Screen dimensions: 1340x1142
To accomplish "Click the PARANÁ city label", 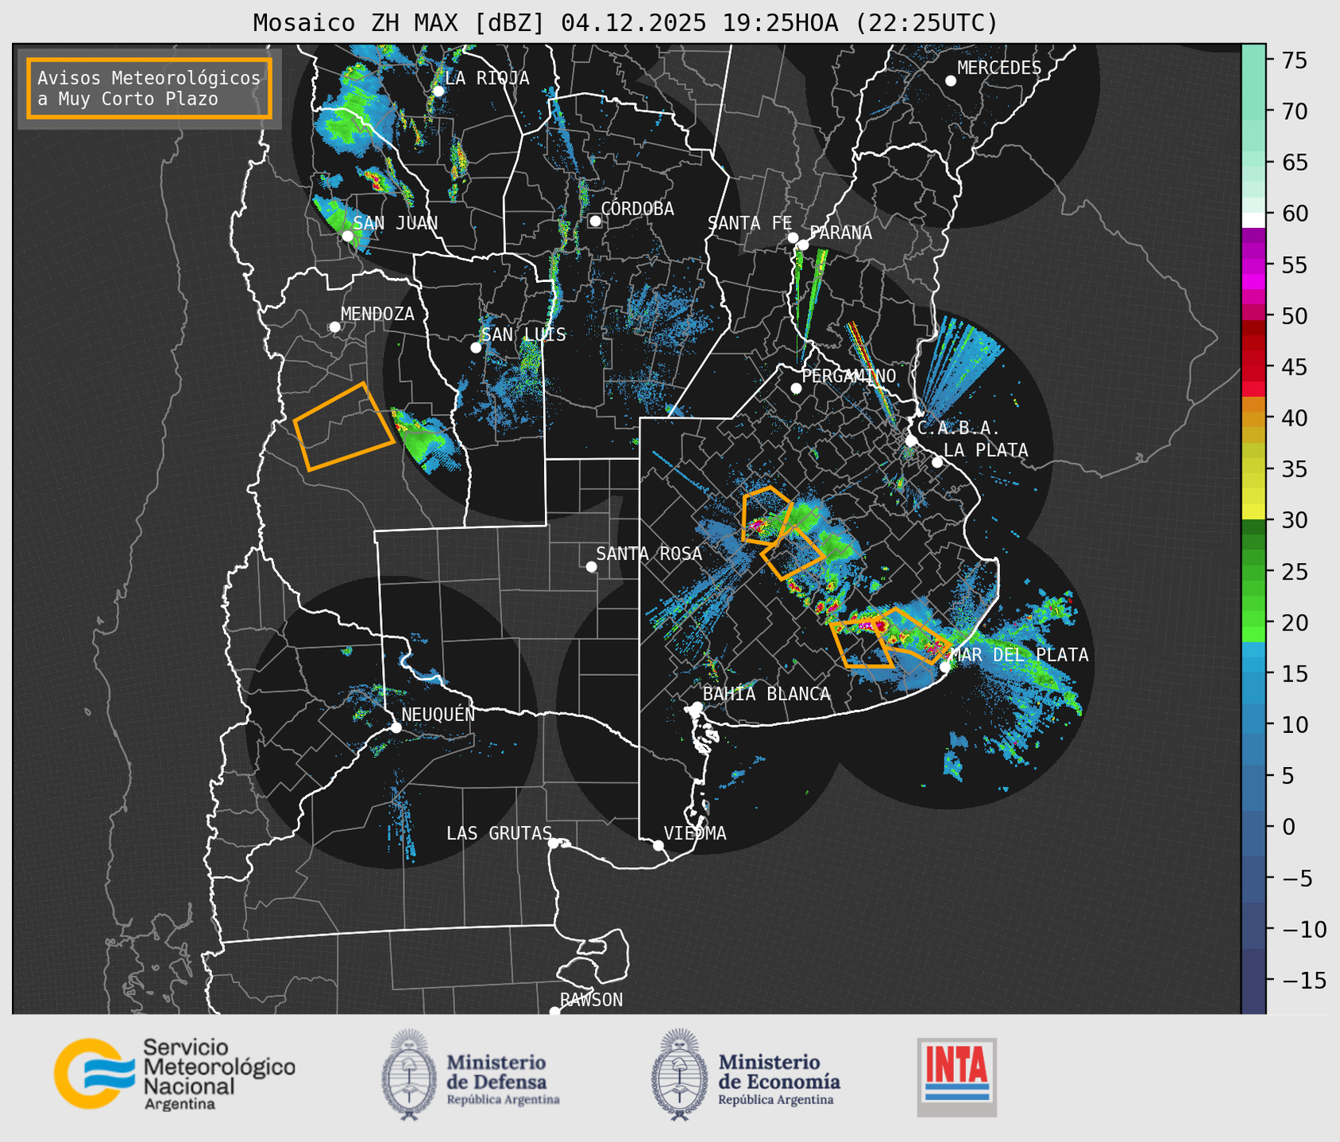I will click(840, 232).
